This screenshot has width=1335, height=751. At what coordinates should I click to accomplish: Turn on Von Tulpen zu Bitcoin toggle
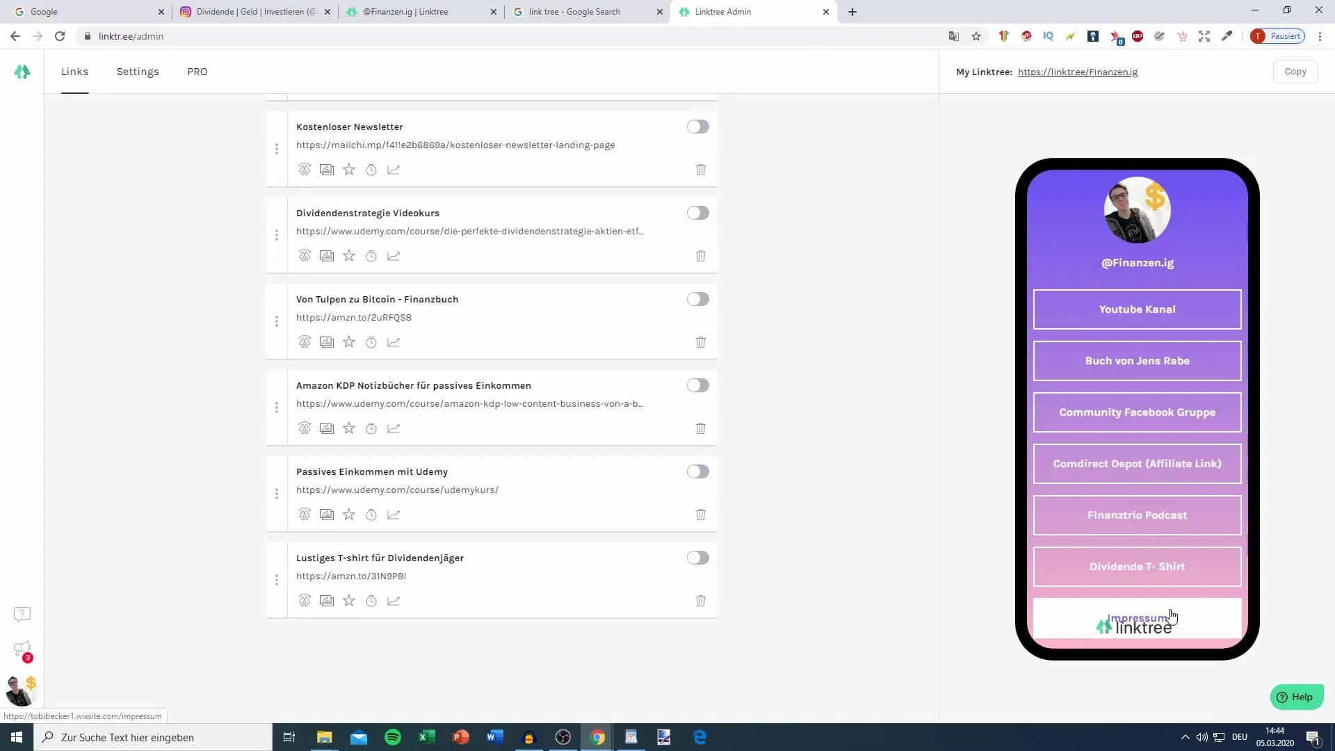click(698, 299)
